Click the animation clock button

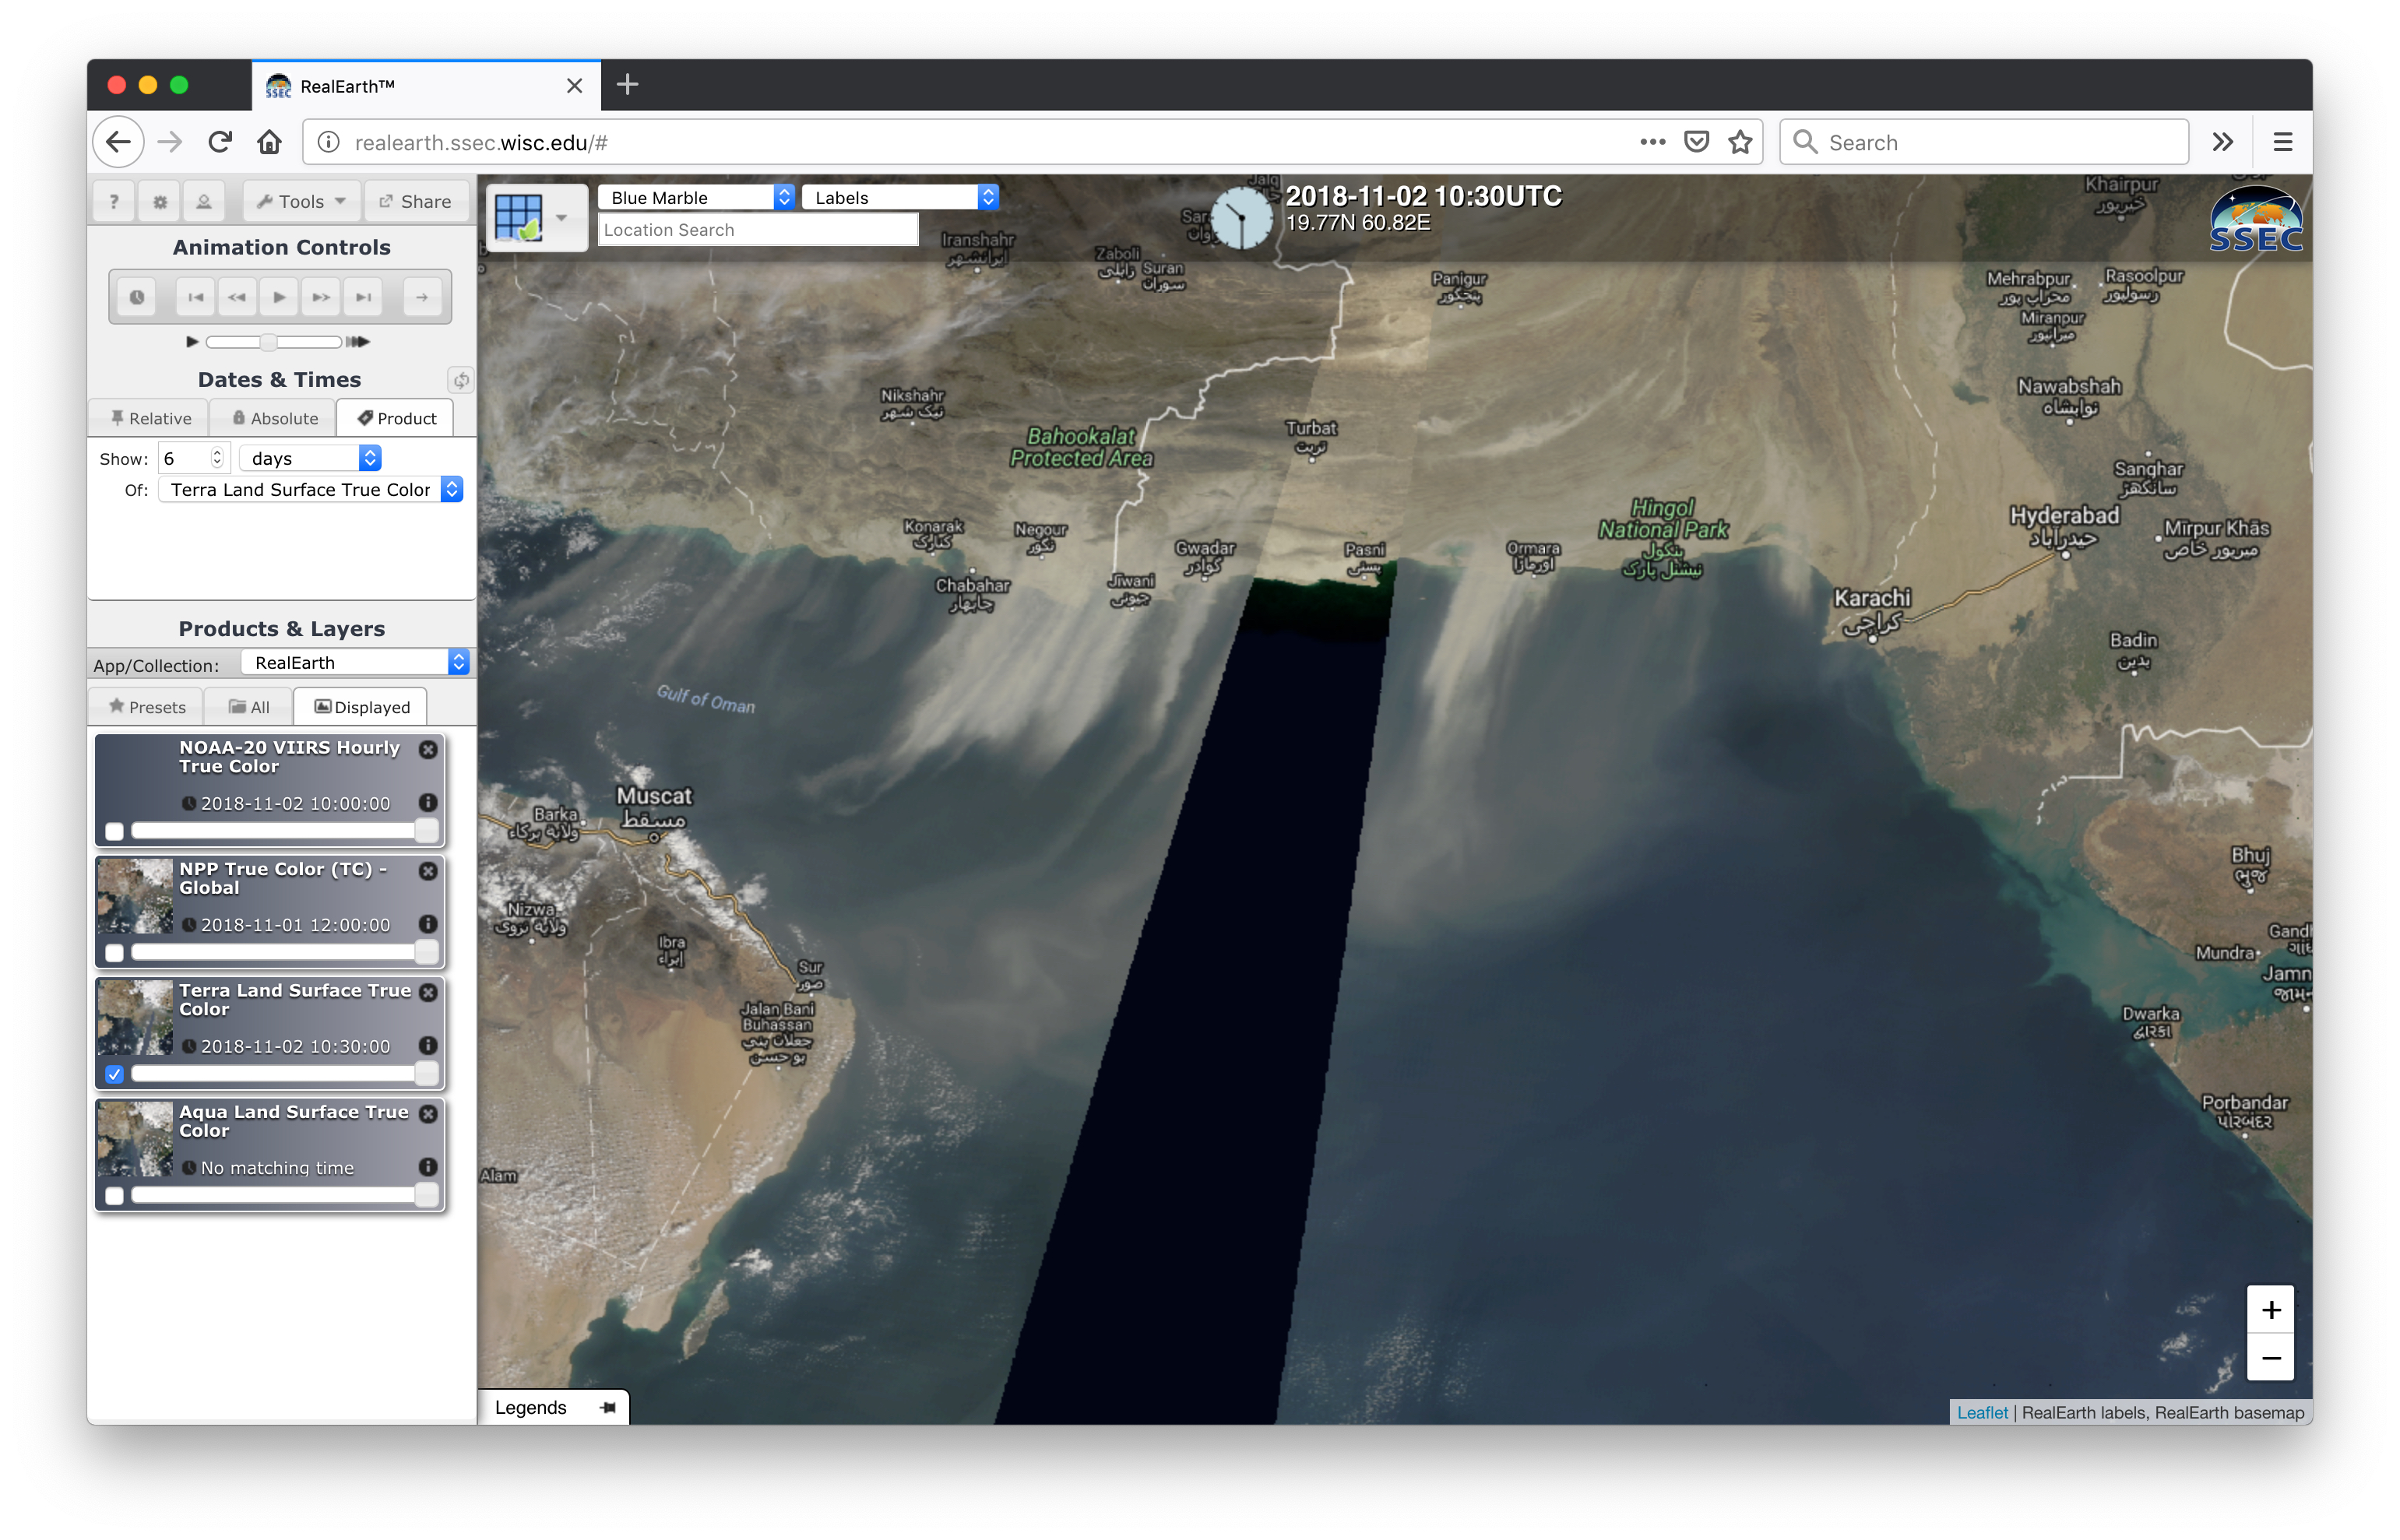(x=137, y=297)
